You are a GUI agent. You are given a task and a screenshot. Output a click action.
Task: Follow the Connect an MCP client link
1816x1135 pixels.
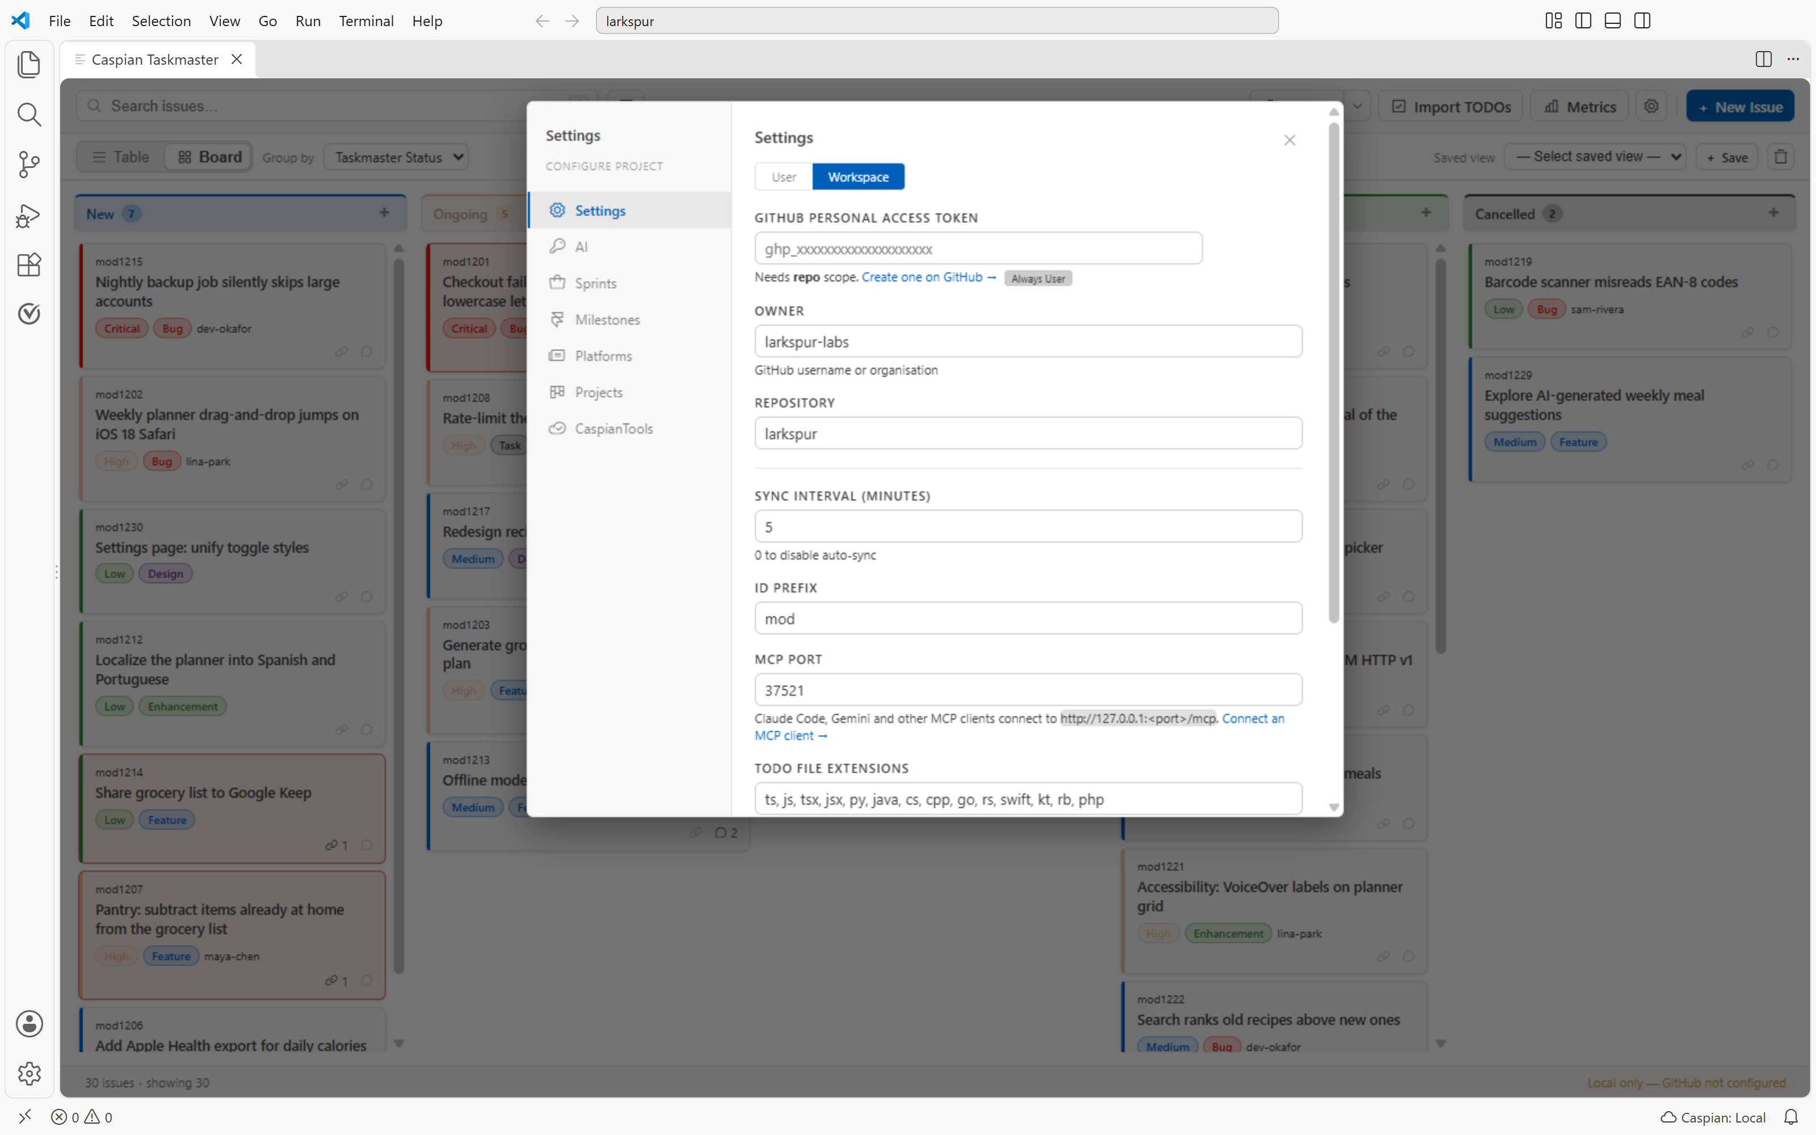(x=1019, y=726)
